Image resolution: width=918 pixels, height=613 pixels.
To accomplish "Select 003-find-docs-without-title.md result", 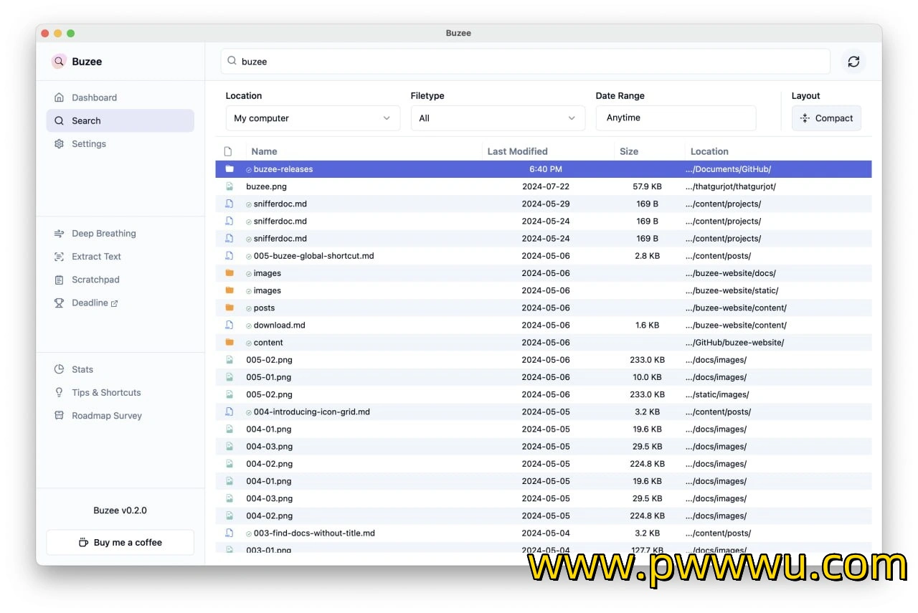I will point(544,533).
